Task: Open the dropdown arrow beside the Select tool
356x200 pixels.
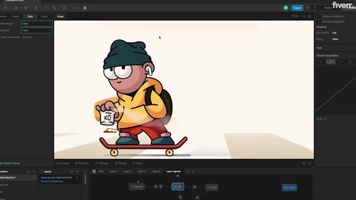Action: (10, 8)
